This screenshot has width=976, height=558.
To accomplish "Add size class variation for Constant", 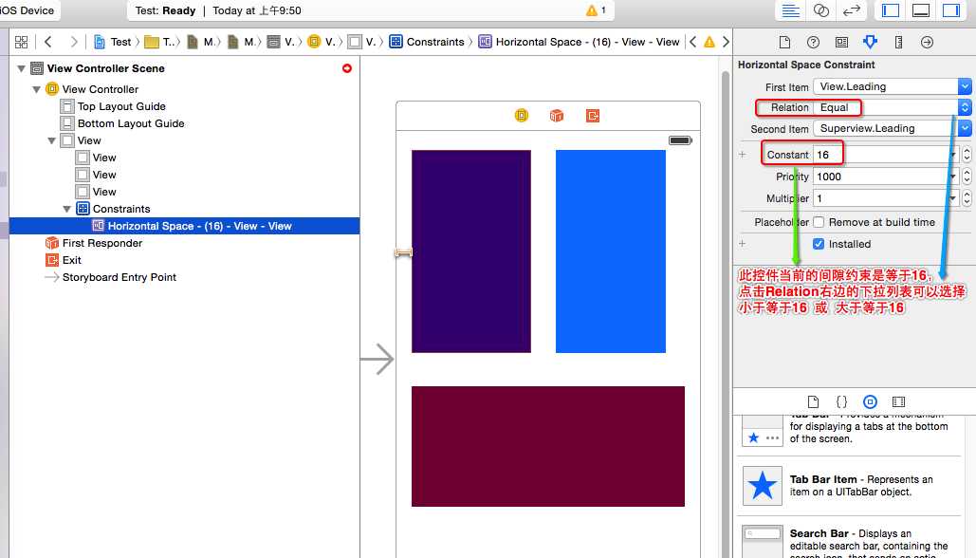I will [743, 155].
